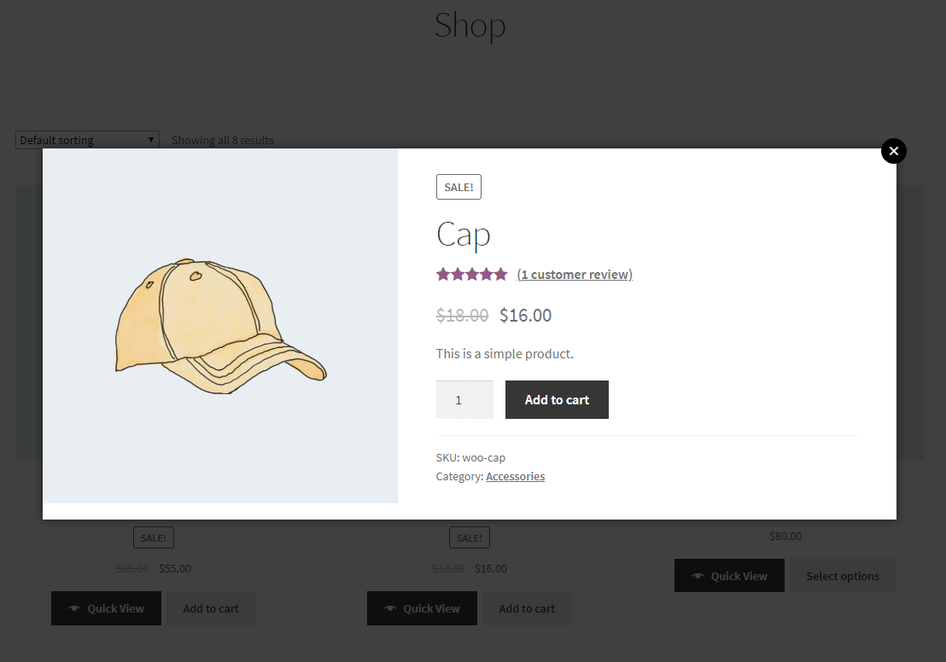Open the Default sorting dropdown
Screen dimensions: 946x662
(85, 139)
